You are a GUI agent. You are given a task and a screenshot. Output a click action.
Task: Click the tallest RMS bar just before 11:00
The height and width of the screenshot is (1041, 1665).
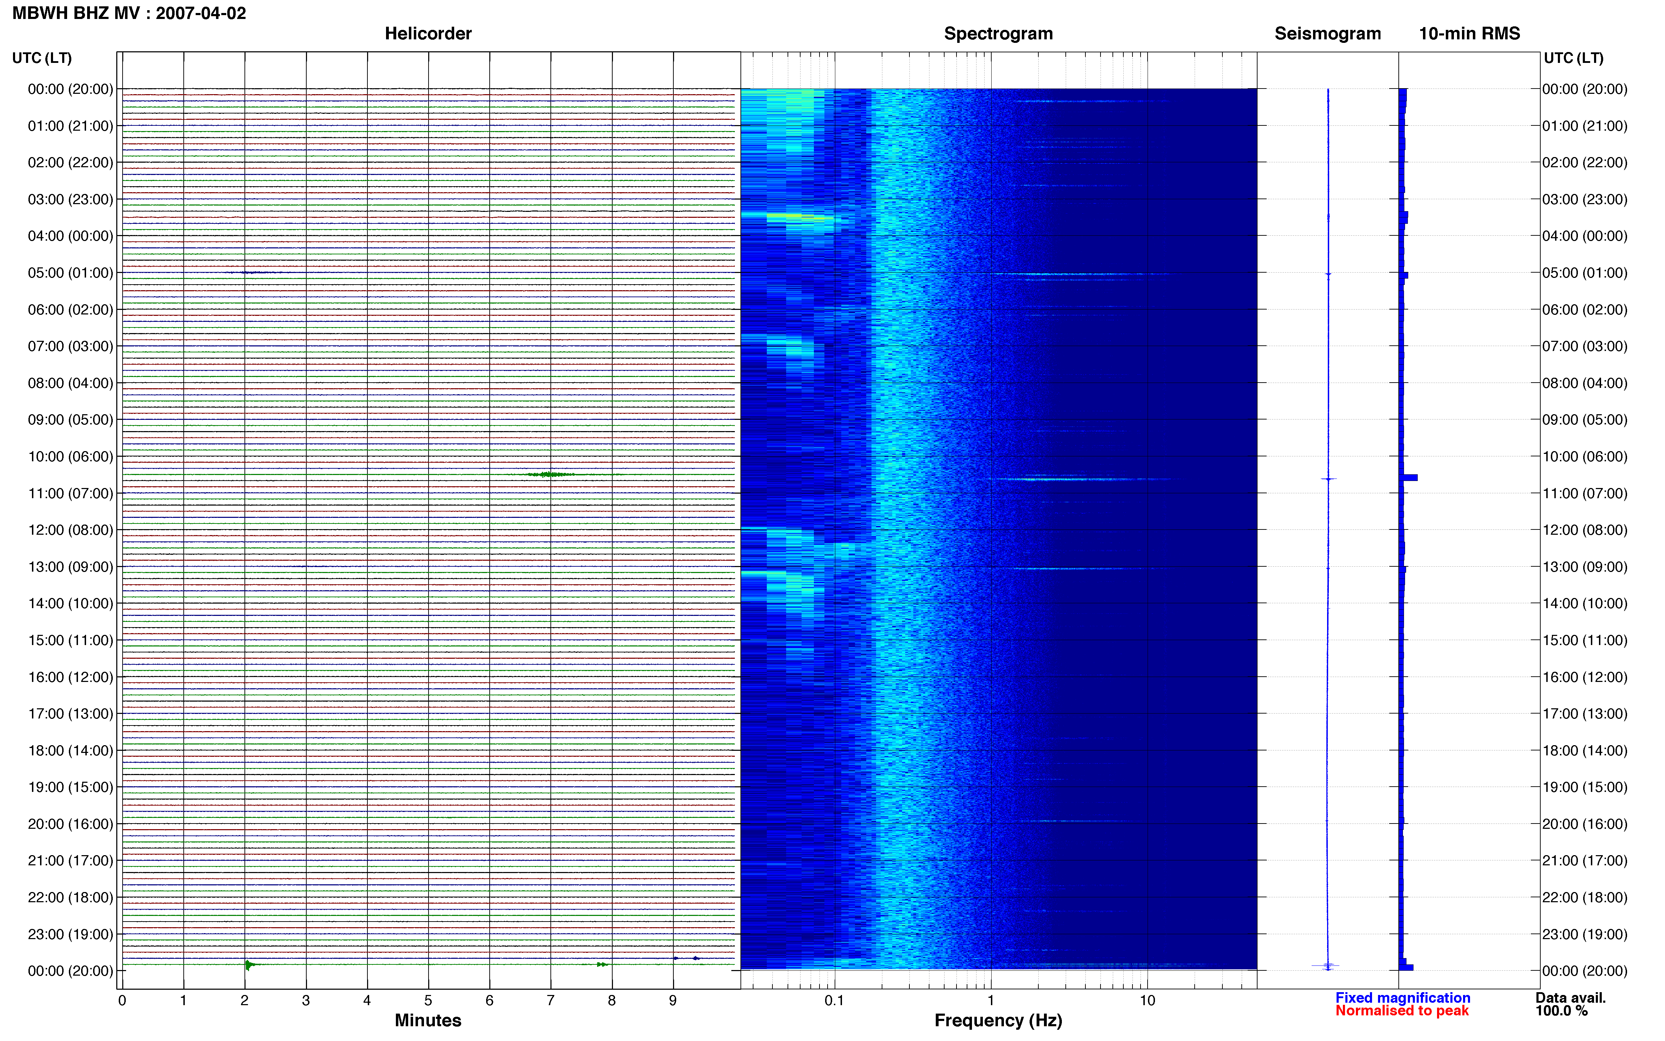1408,477
